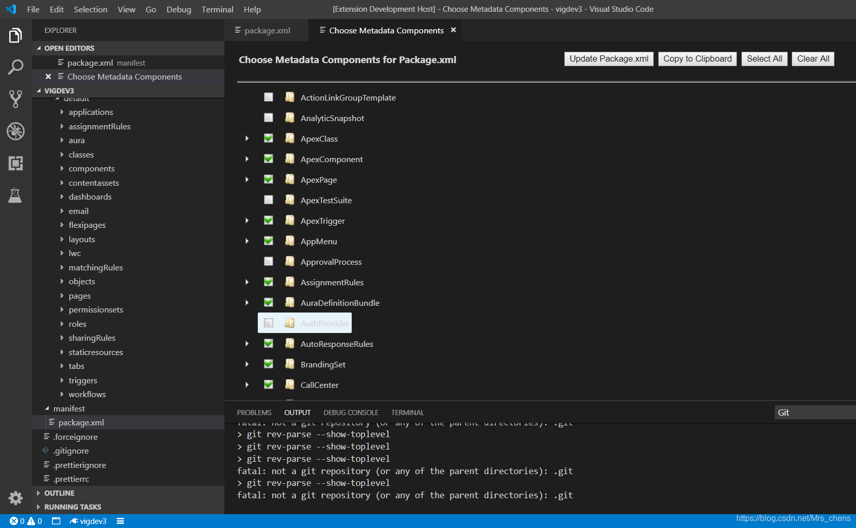Check the AnalyticSnapshot checkbox
Viewport: 856px width, 528px height.
point(268,118)
